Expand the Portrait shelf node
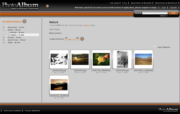 click(x=4, y=37)
